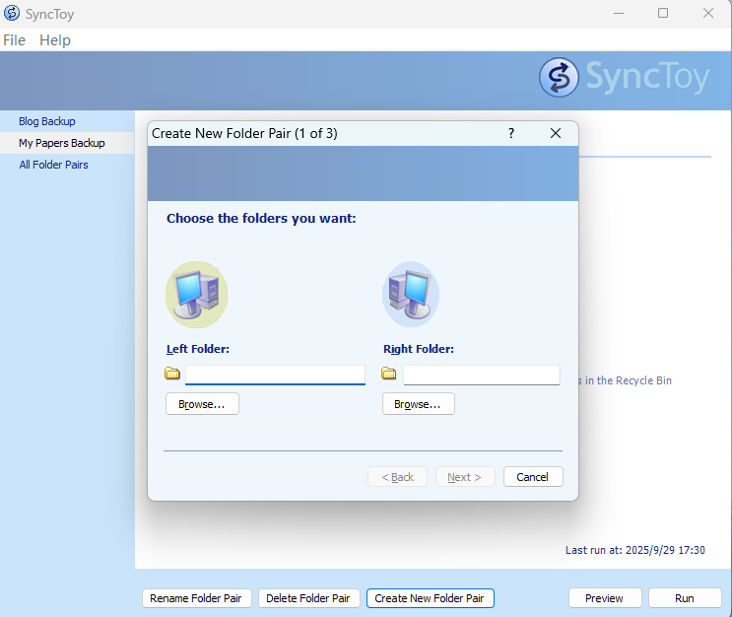Cancel the folder pair wizard
Screen dimensions: 732x617
[533, 477]
